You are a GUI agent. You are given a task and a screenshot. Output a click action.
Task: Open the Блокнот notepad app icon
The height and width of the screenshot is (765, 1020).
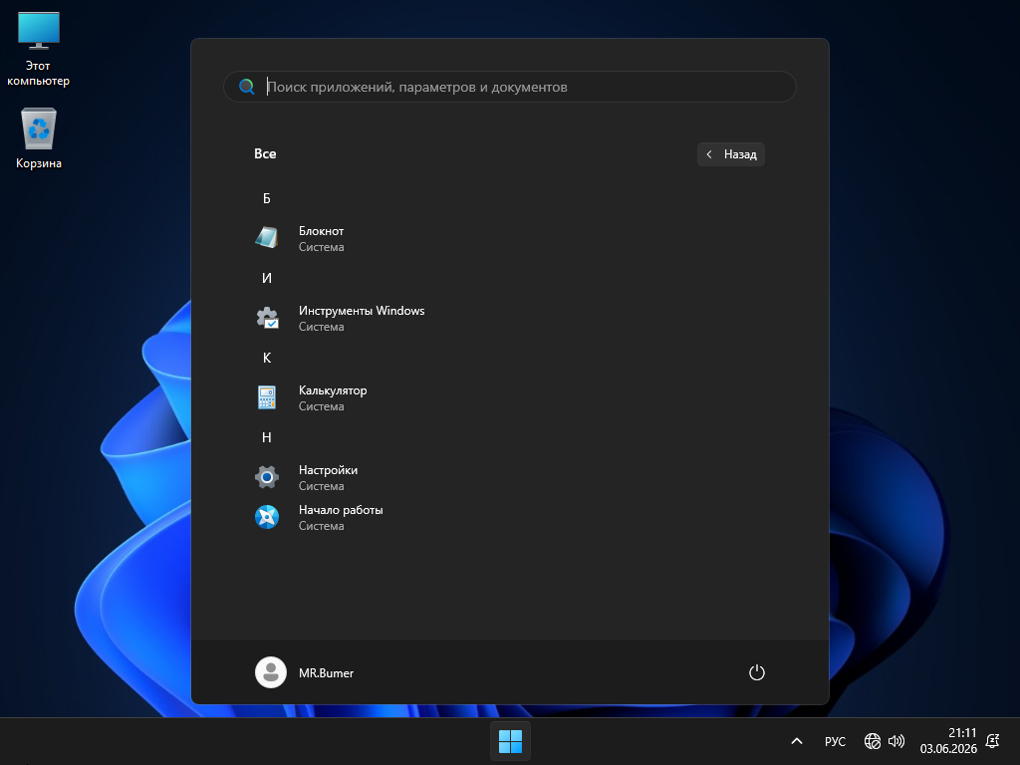[x=267, y=238]
